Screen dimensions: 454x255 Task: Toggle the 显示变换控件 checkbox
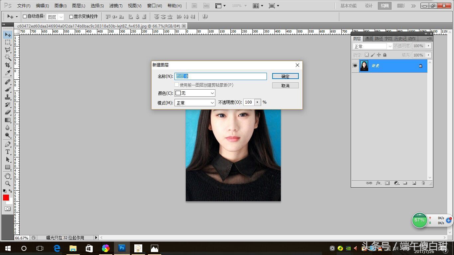pyautogui.click(x=71, y=17)
